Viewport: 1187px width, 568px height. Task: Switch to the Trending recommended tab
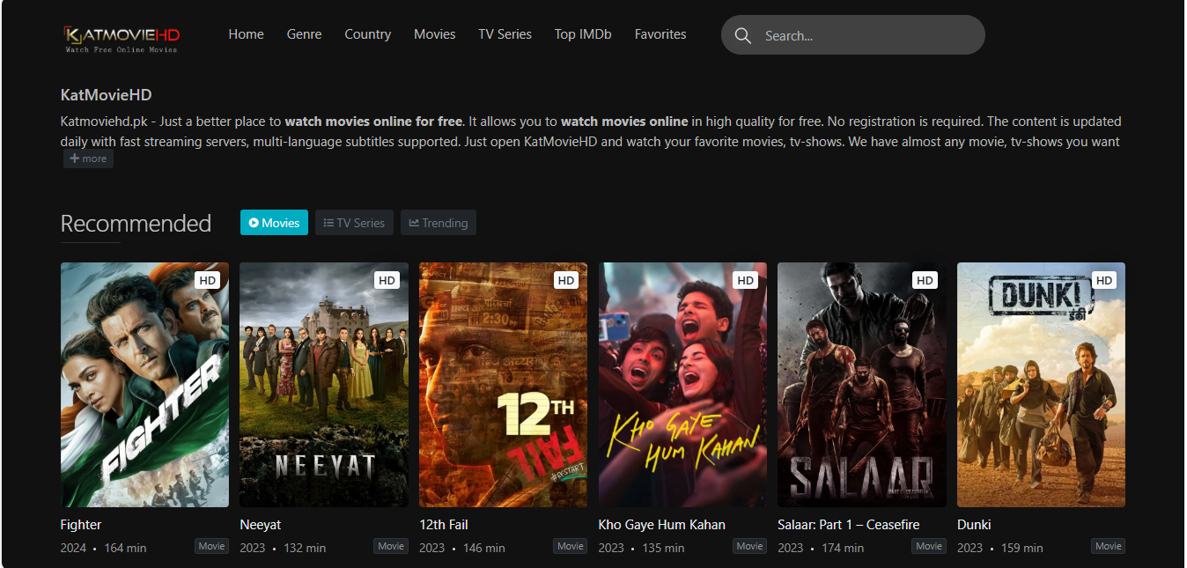click(438, 223)
